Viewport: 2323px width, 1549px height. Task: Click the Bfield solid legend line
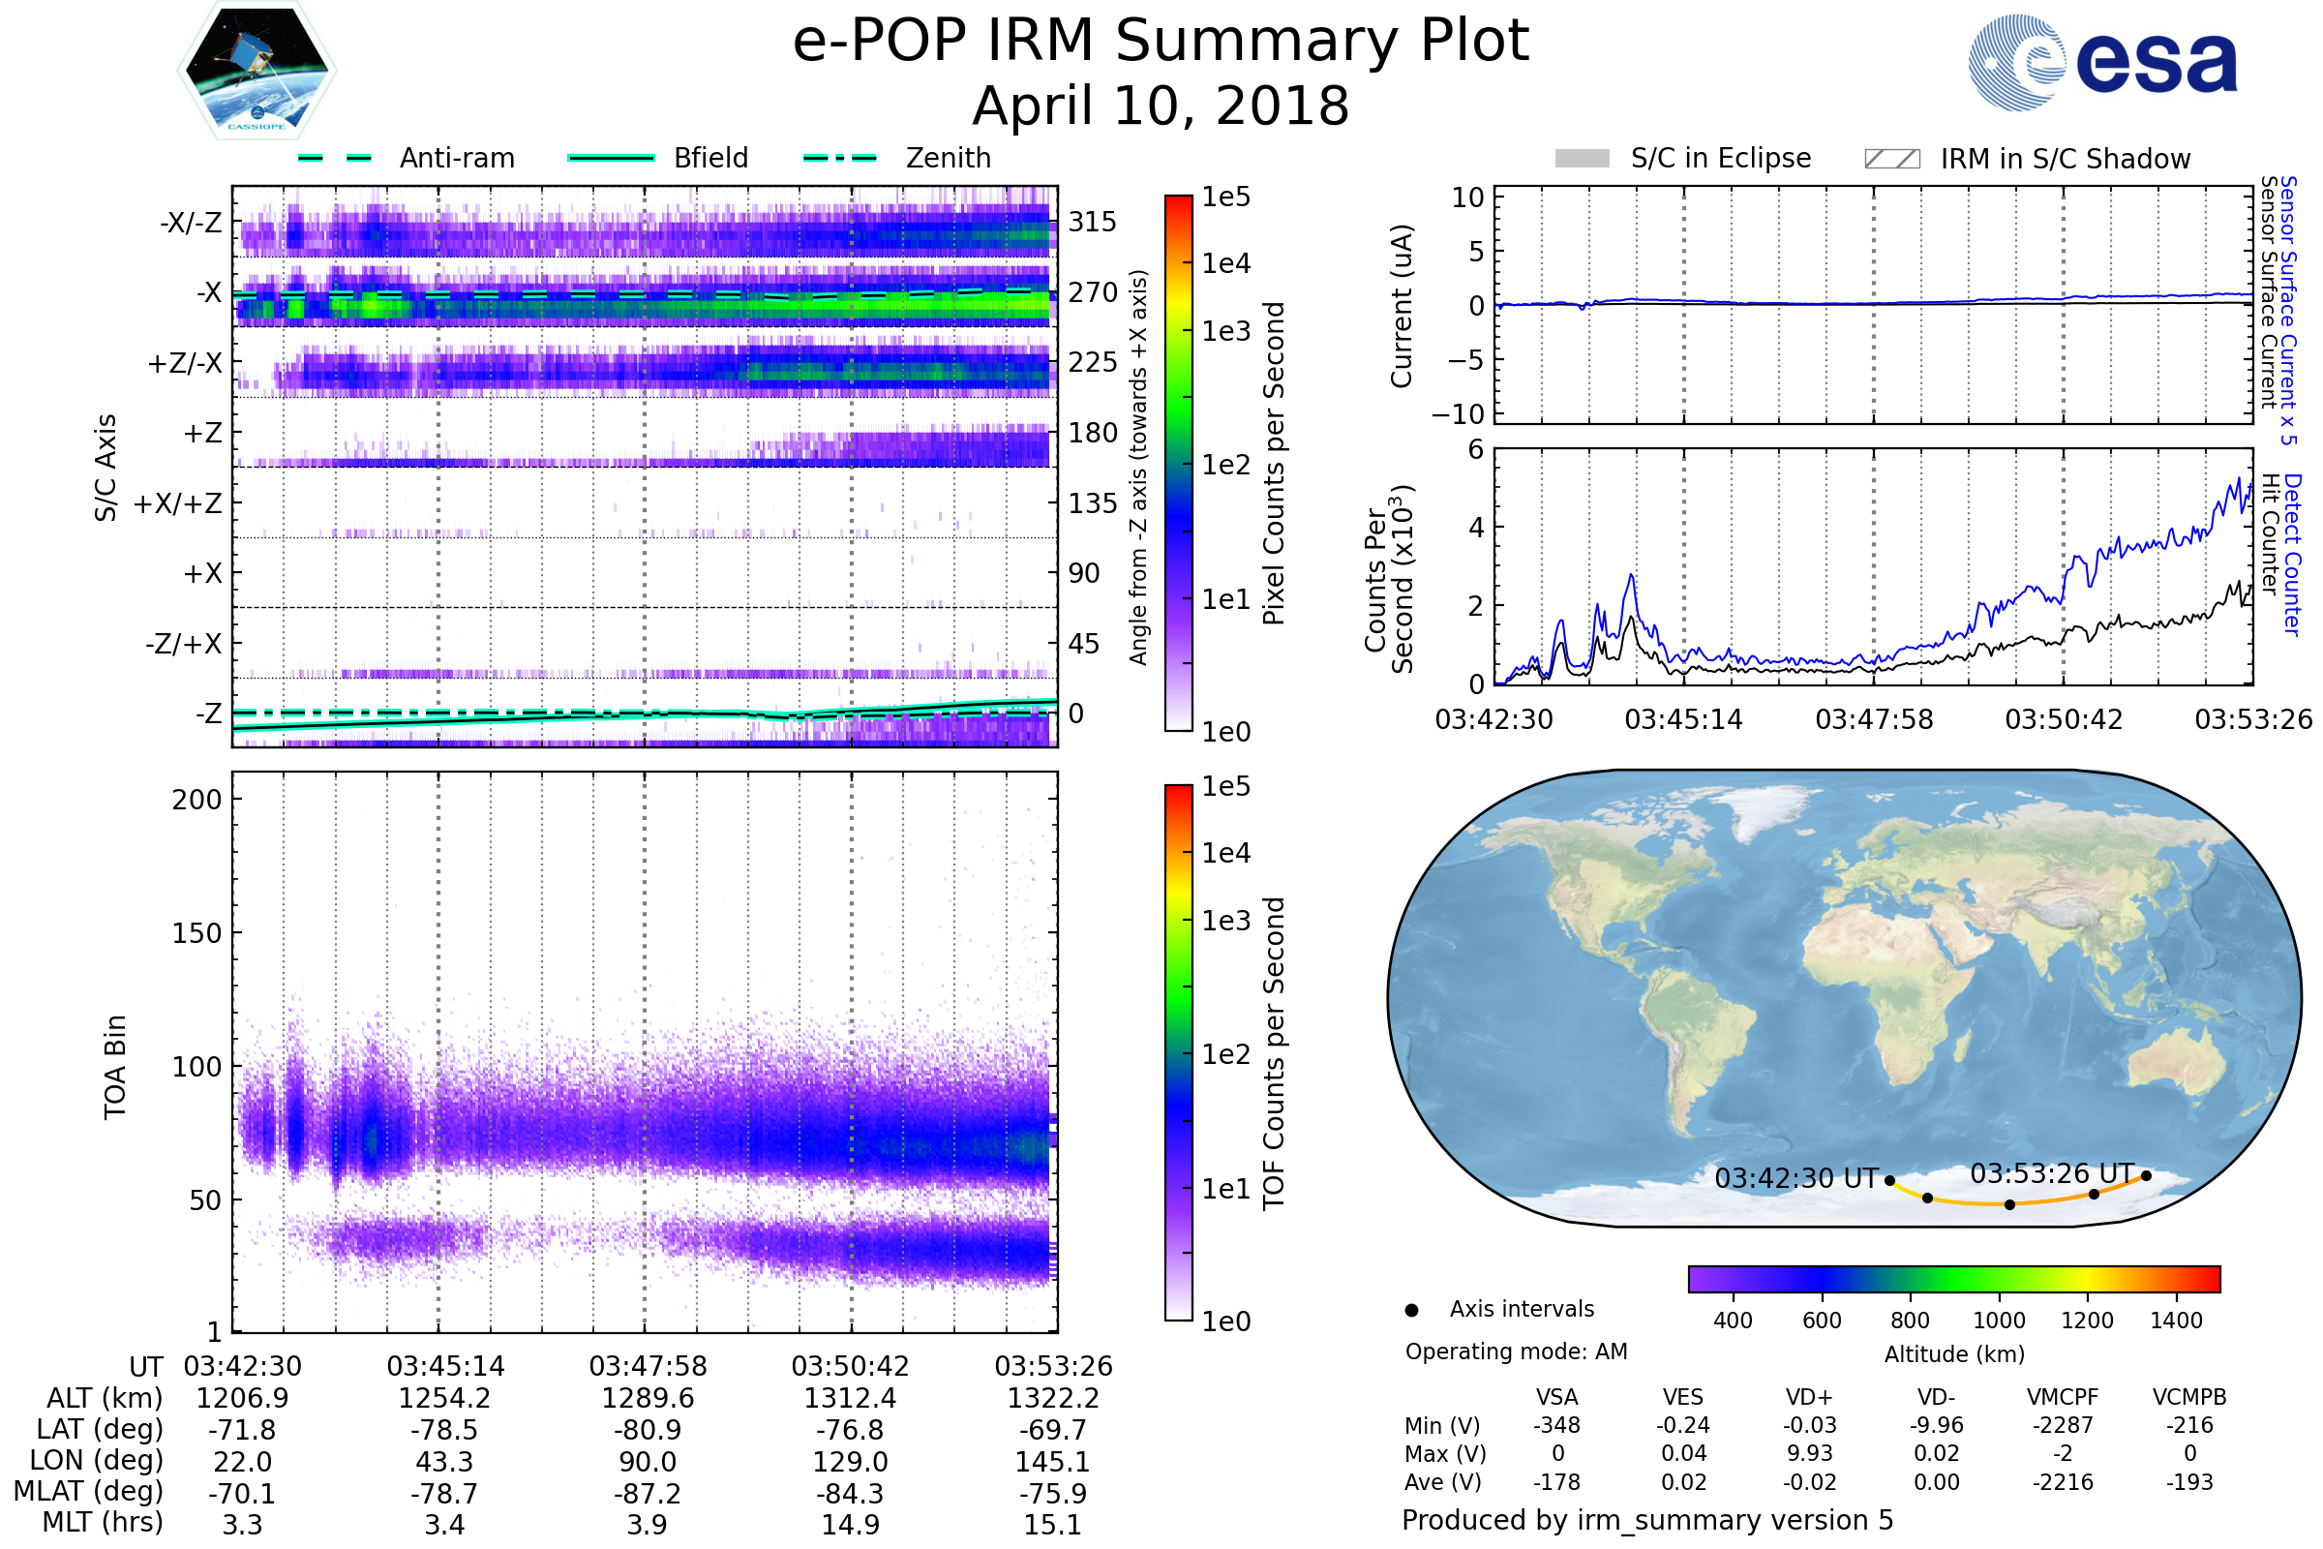click(x=611, y=158)
